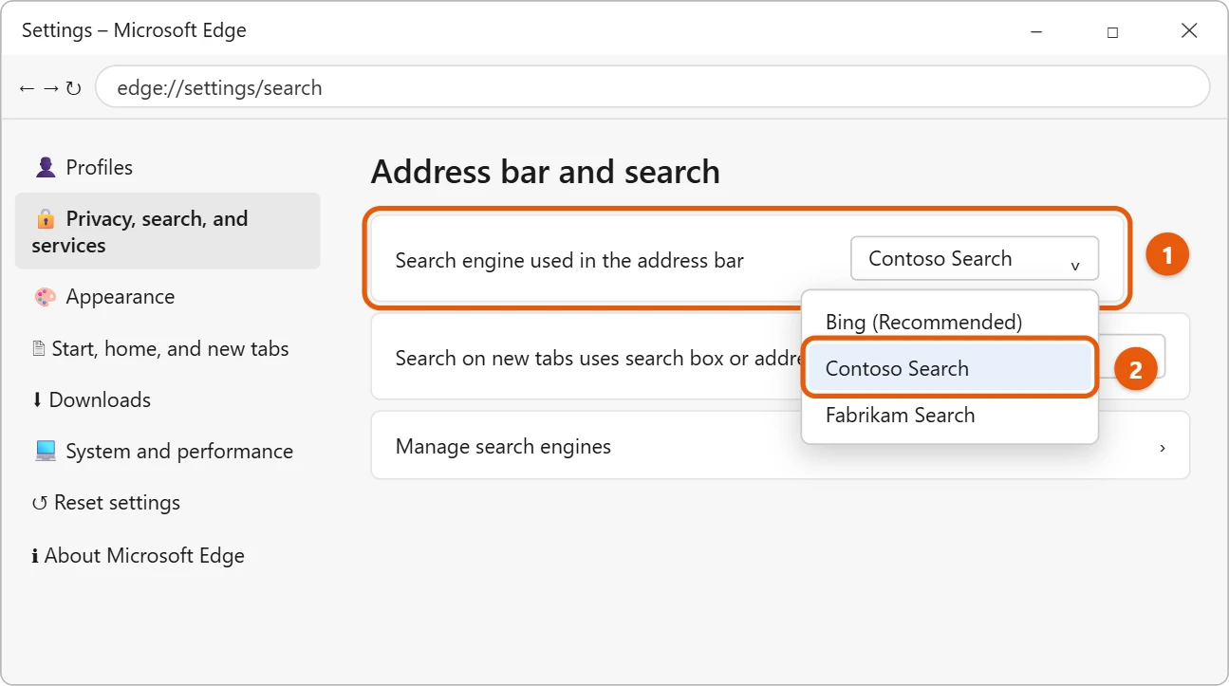Go forward with the forward arrow
Viewport: 1229px width, 686px height.
tap(50, 88)
